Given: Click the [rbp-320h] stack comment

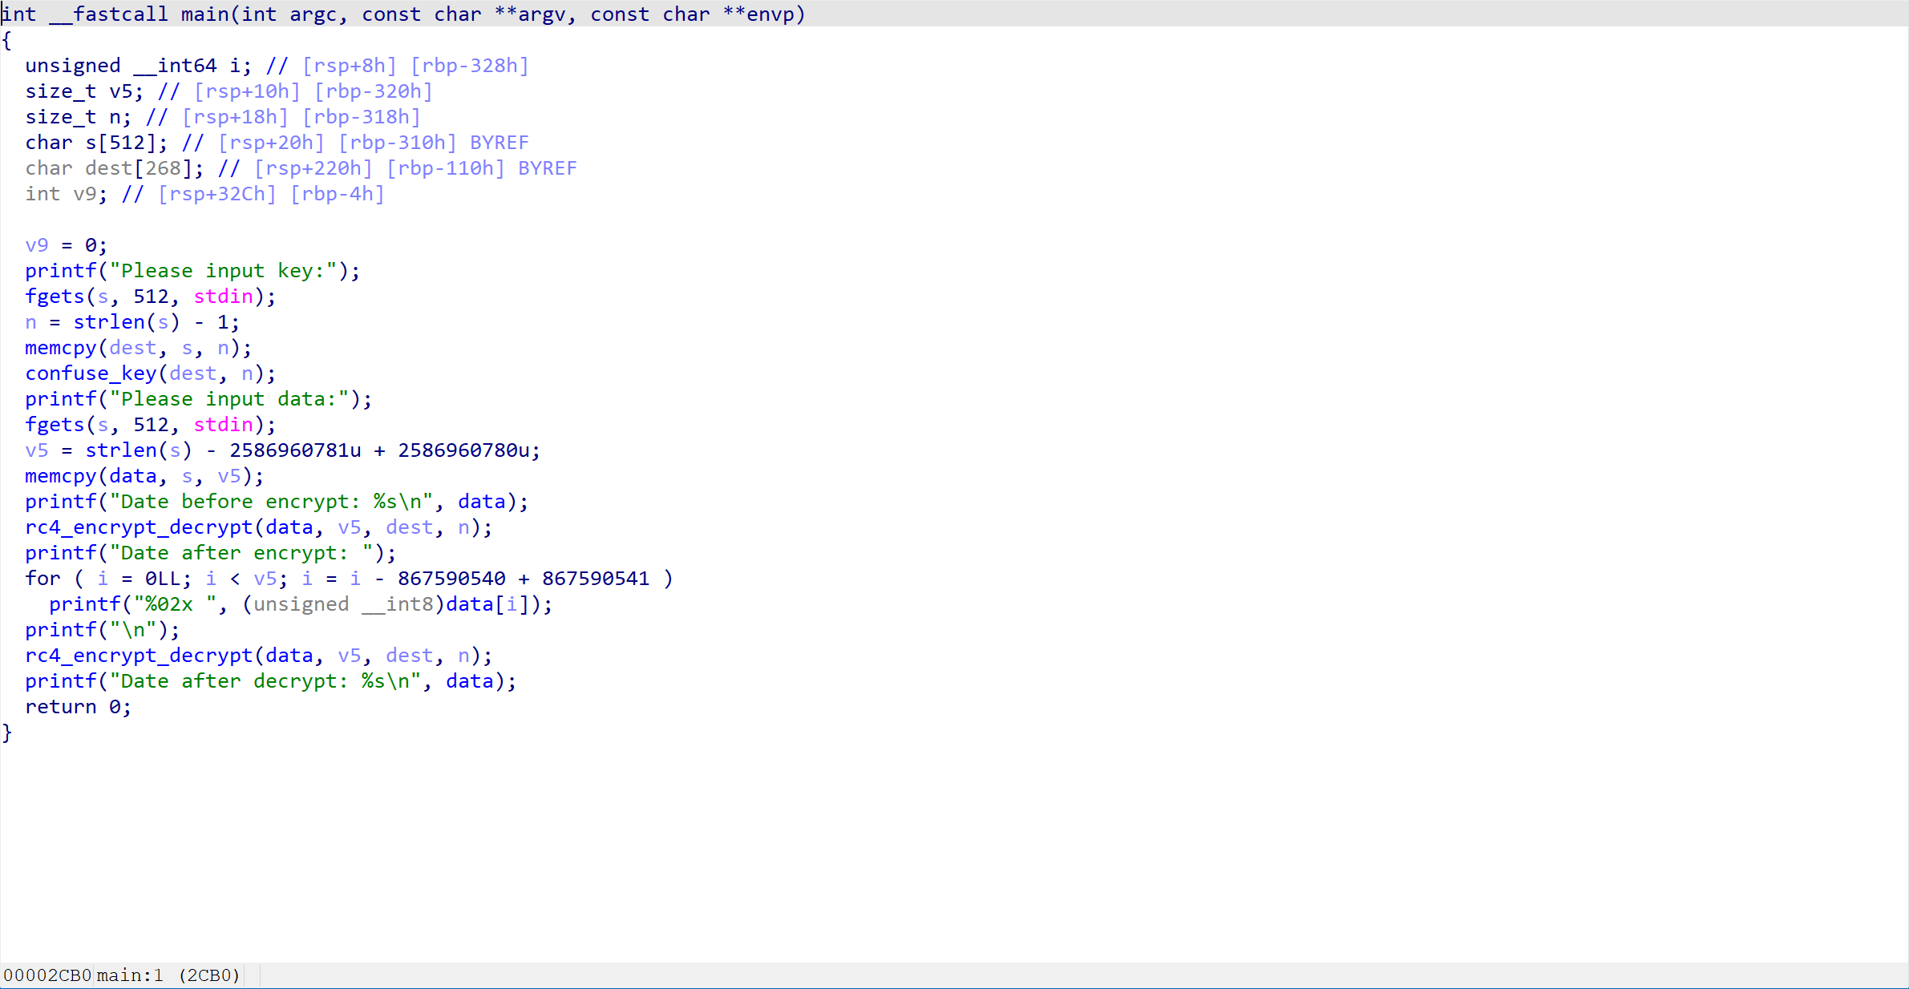Looking at the screenshot, I should point(373,91).
